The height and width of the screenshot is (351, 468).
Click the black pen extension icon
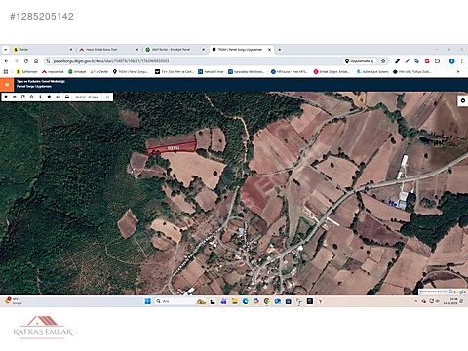click(397, 61)
